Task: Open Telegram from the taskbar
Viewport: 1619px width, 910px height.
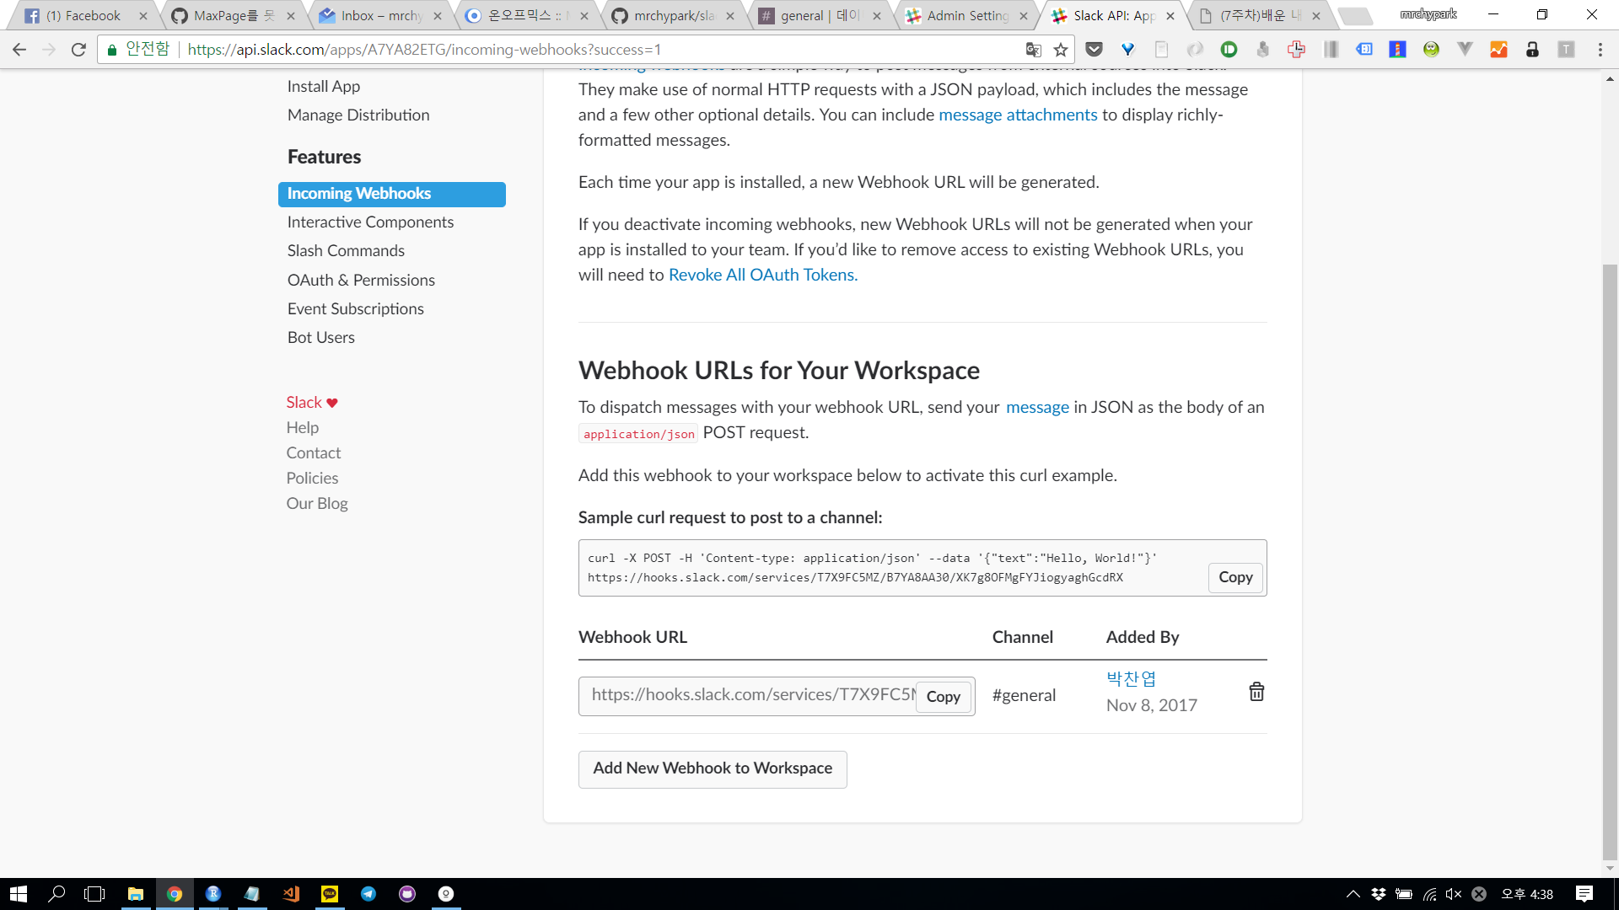Action: (368, 894)
